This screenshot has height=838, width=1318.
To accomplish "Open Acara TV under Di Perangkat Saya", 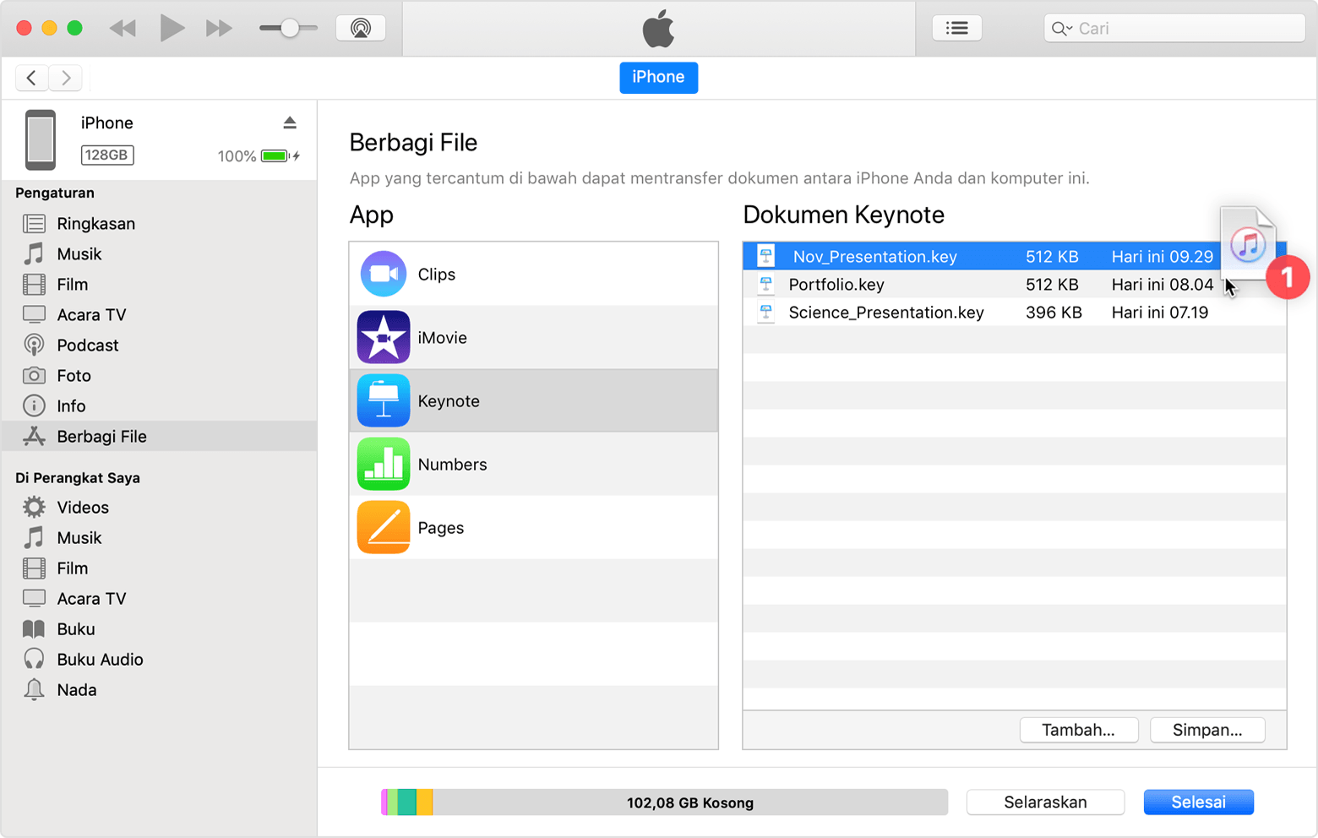I will point(159,598).
